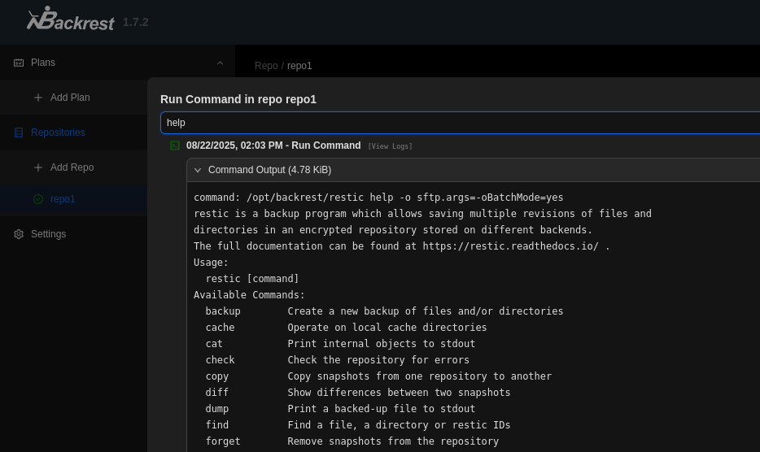Click the plus icon for Add Plan

(x=38, y=98)
